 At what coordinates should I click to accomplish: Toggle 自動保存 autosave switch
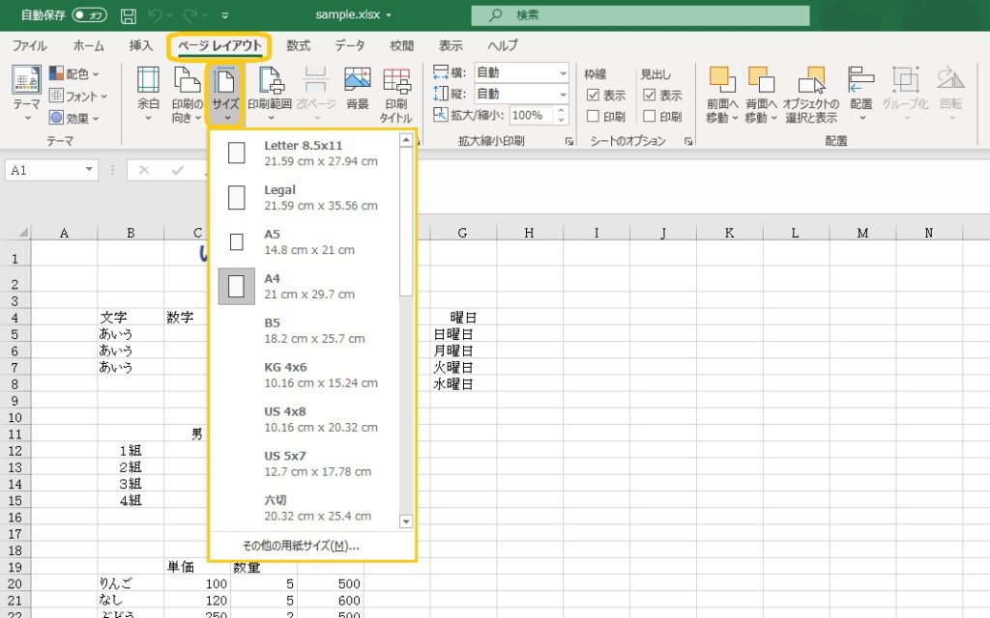point(89,15)
